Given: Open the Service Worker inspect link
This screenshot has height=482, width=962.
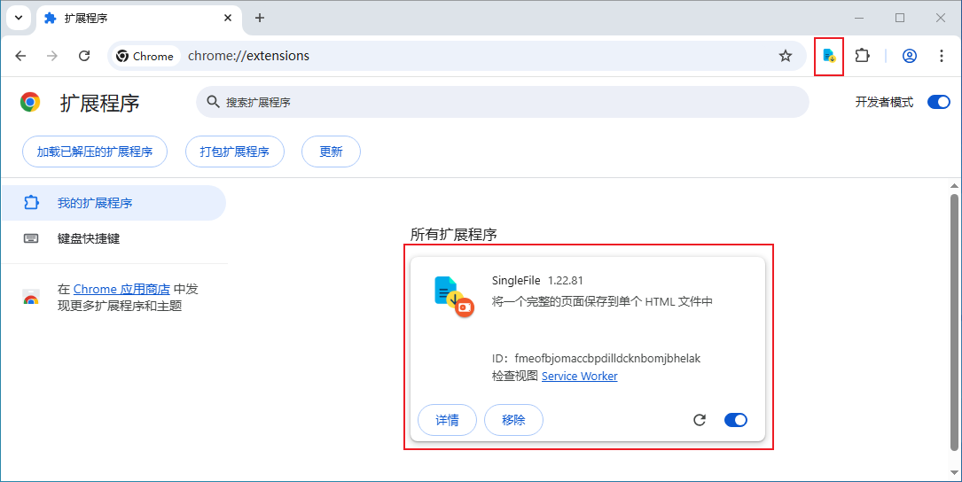Looking at the screenshot, I should pos(579,377).
